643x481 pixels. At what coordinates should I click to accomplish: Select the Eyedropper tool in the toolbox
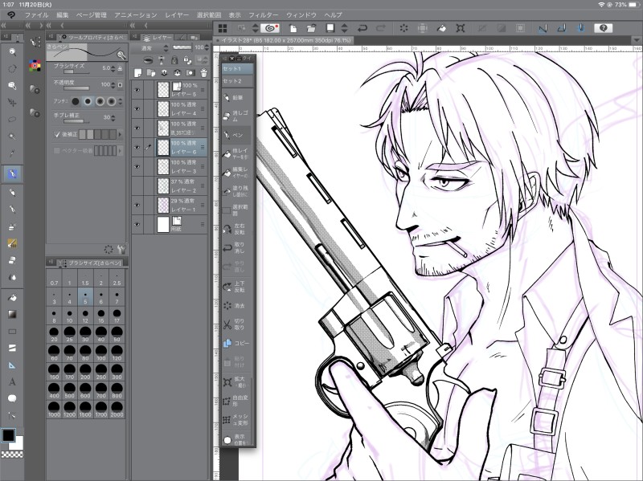coord(12,153)
